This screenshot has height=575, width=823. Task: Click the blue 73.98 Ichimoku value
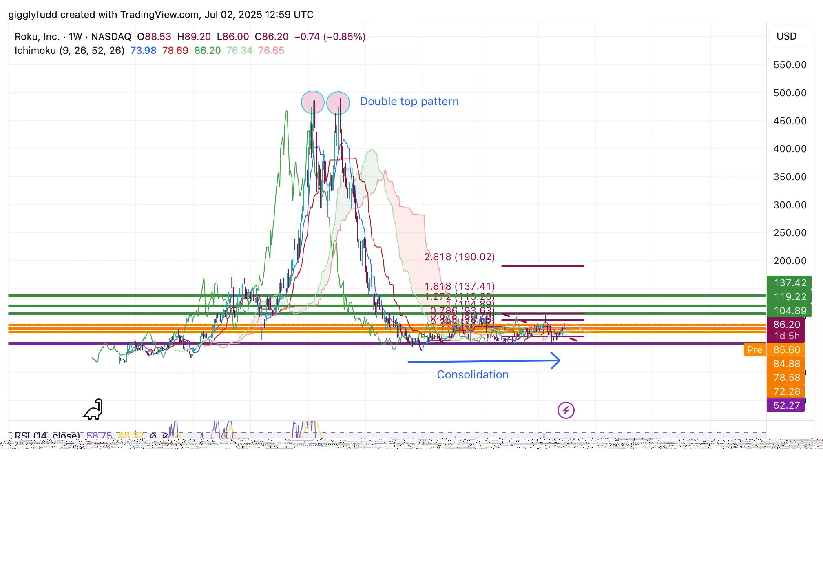coord(143,51)
